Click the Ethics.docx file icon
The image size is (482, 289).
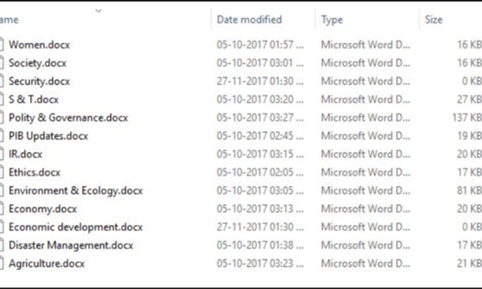pyautogui.click(x=2, y=173)
